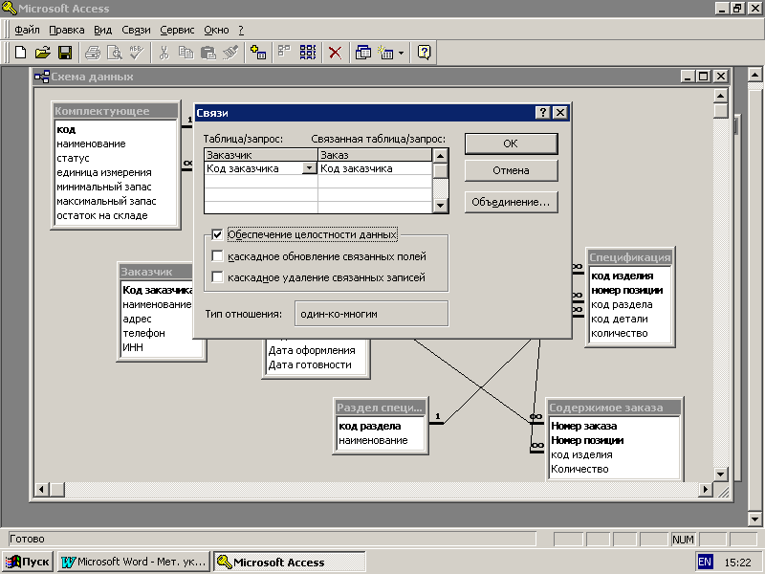Click the Show Direct Relationships icon
Viewport: 765px width, 574px height.
(x=284, y=53)
